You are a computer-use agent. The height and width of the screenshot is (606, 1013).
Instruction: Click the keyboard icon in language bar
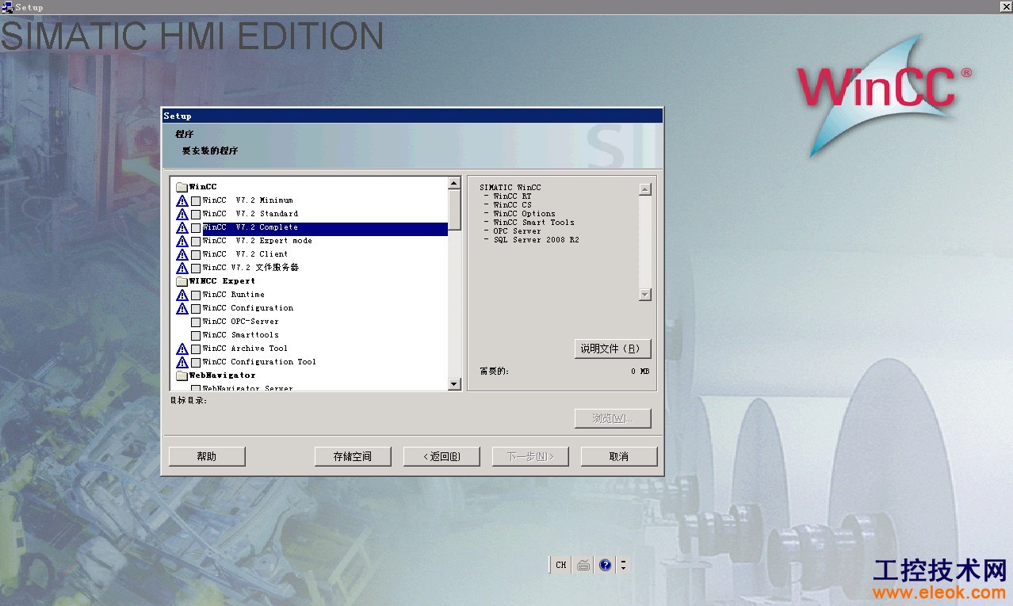pos(583,565)
